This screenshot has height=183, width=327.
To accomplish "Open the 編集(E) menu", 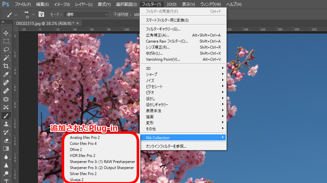I will click(x=42, y=4).
